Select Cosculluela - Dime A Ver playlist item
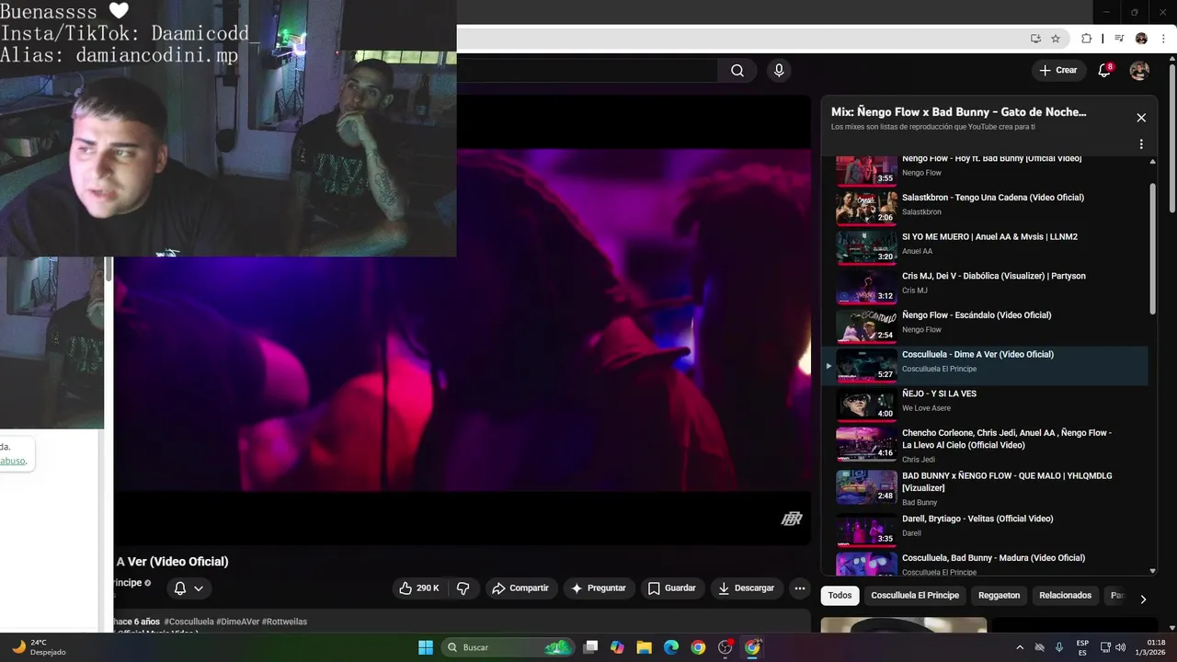 click(984, 365)
